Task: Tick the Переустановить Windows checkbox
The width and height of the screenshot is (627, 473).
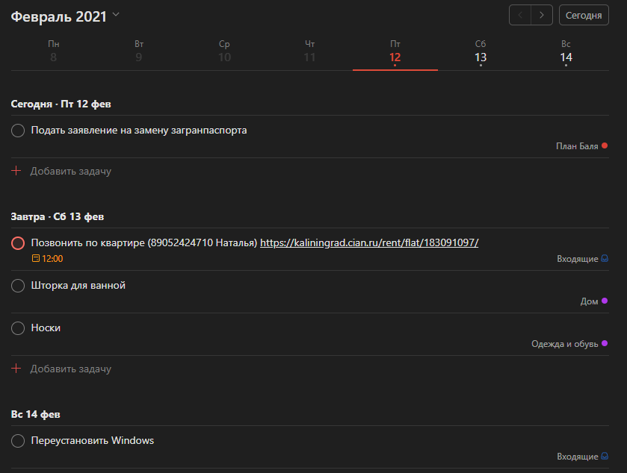Action: 19,441
